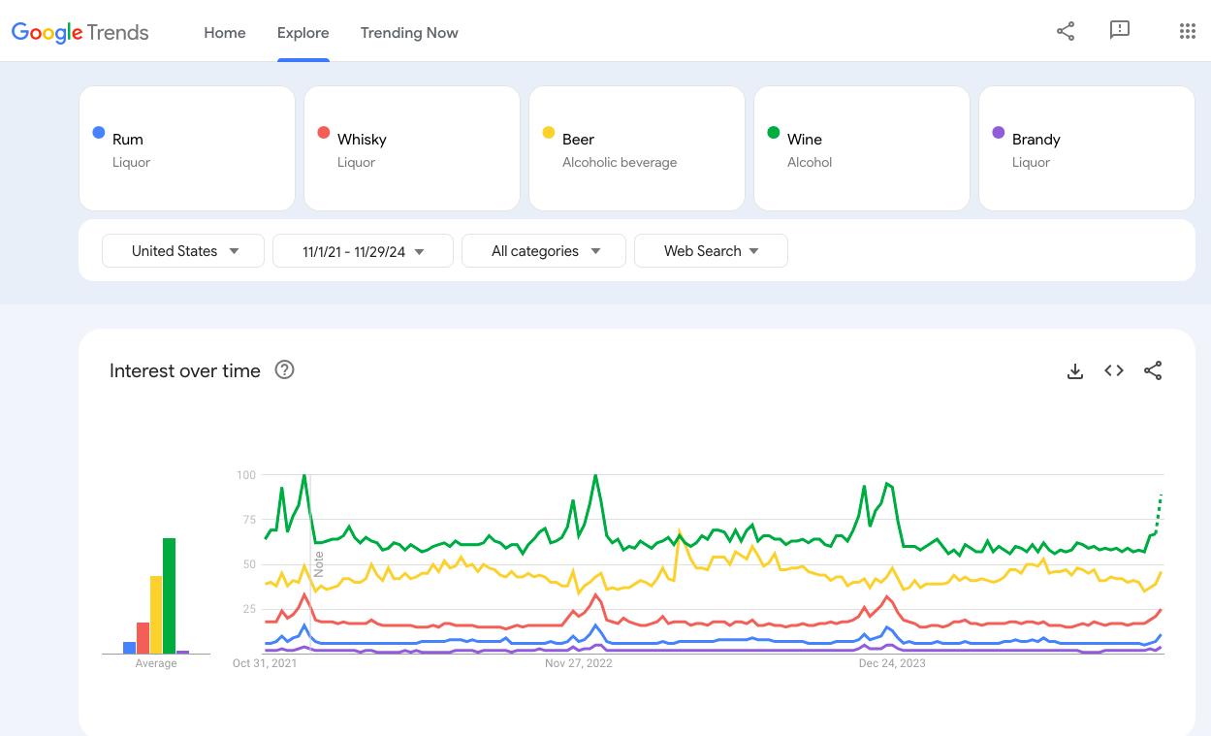Click the Note marker on the chart
The height and width of the screenshot is (736, 1211).
click(318, 563)
